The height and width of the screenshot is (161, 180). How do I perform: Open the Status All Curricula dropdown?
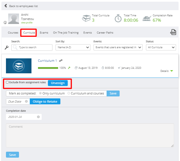tap(161, 47)
